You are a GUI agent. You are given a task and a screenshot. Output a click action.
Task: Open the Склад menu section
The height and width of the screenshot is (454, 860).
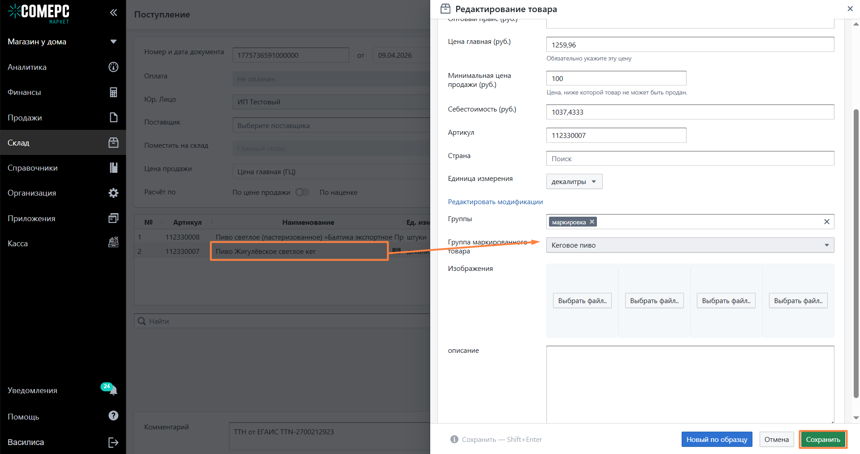(63, 143)
